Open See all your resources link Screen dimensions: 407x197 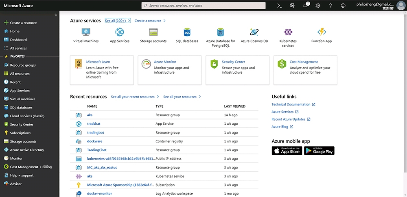click(182, 97)
